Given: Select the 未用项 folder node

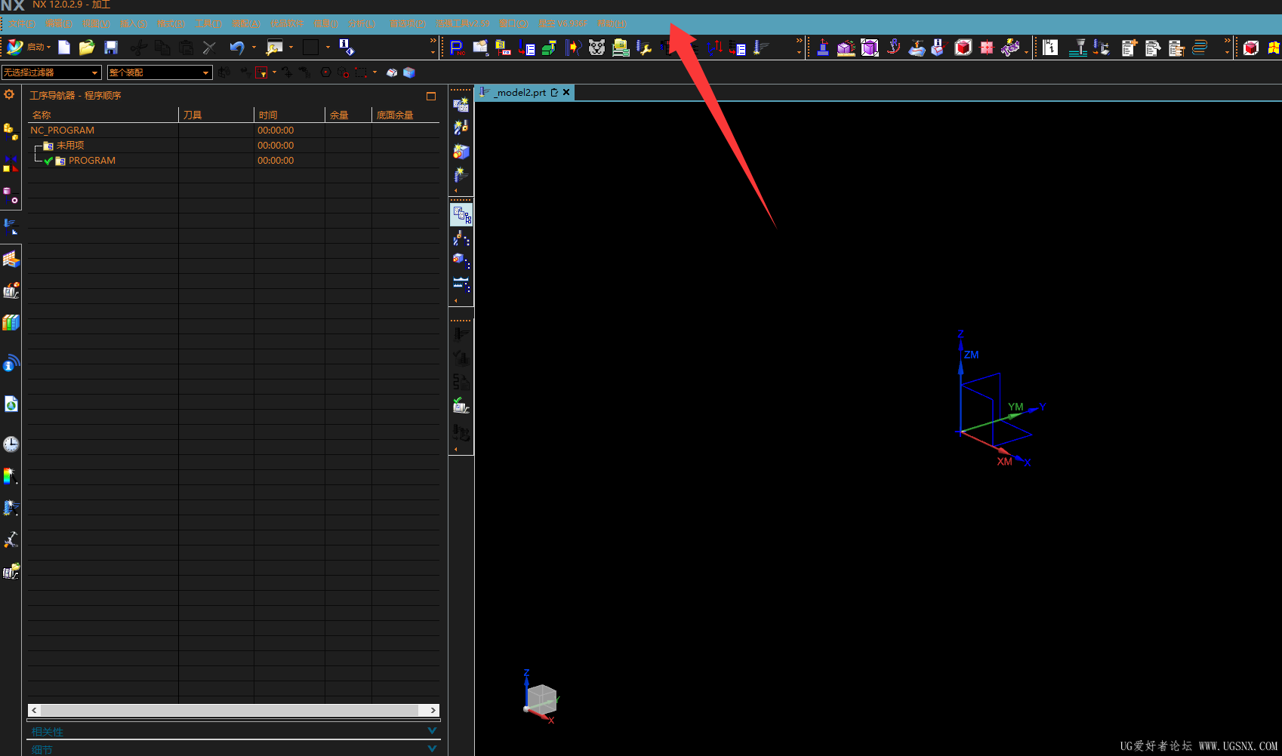Looking at the screenshot, I should click(70, 146).
